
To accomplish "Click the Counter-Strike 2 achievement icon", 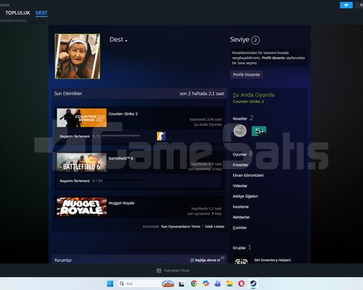I will [x=161, y=136].
